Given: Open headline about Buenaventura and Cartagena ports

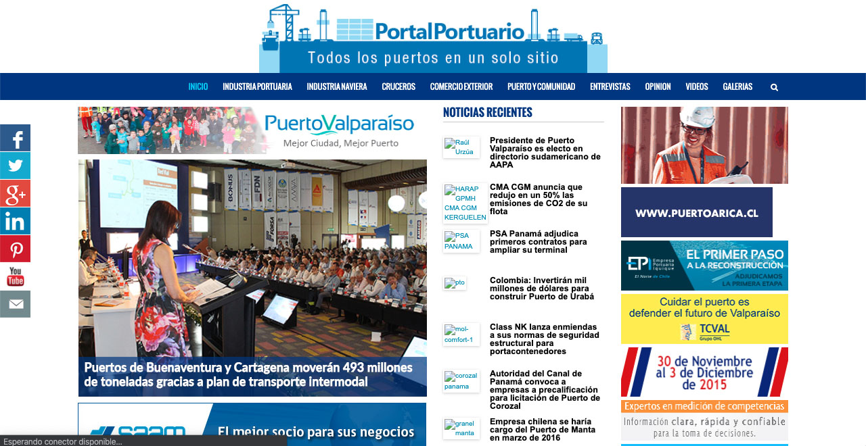Looking at the screenshot, I should pyautogui.click(x=248, y=375).
